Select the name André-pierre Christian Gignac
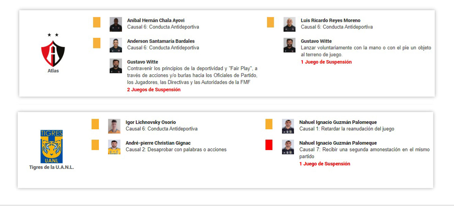Image resolution: width=454 pixels, height=206 pixels. coord(158,143)
